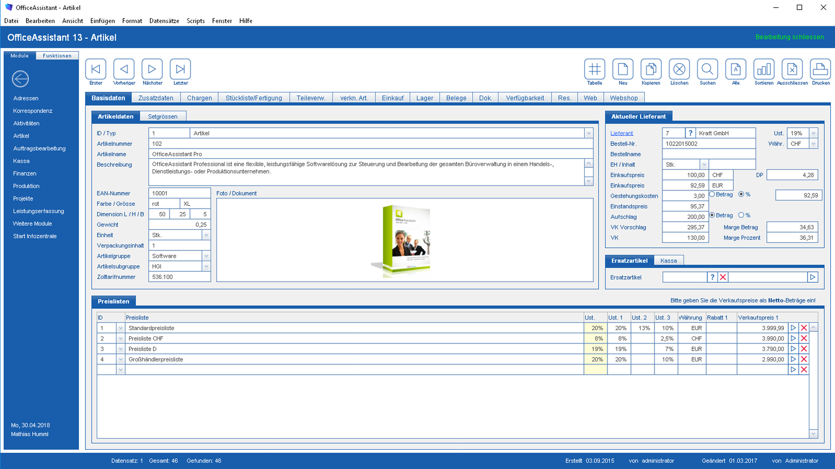The width and height of the screenshot is (835, 469).
Task: Click the Artikelname input field
Action: pyautogui.click(x=370, y=154)
